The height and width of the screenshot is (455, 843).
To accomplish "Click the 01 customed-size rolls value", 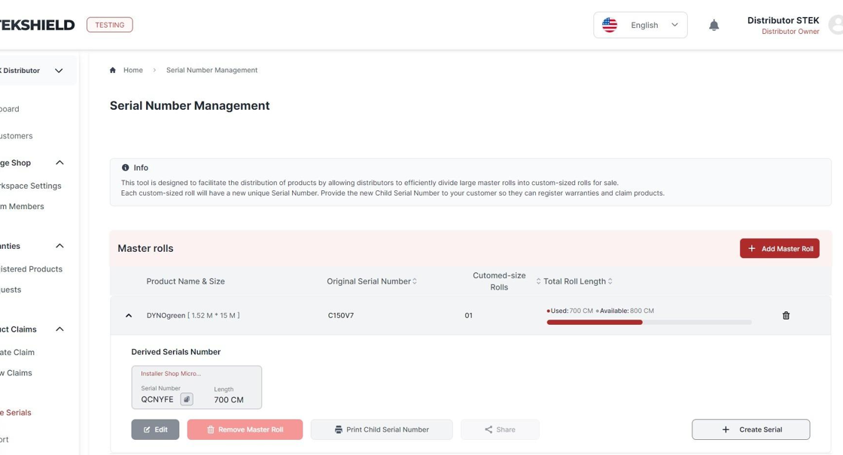I will pos(468,315).
